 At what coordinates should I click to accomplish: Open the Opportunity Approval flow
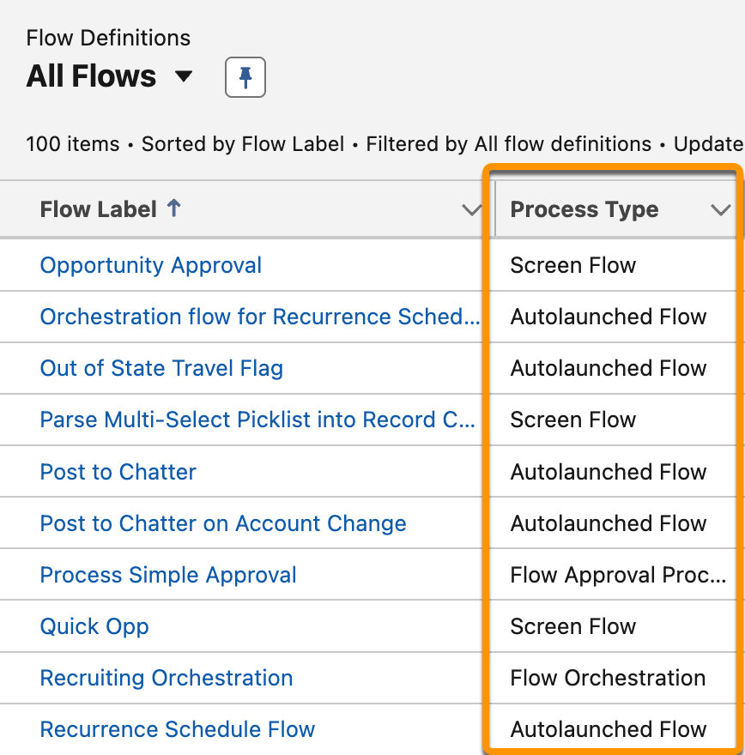[150, 265]
